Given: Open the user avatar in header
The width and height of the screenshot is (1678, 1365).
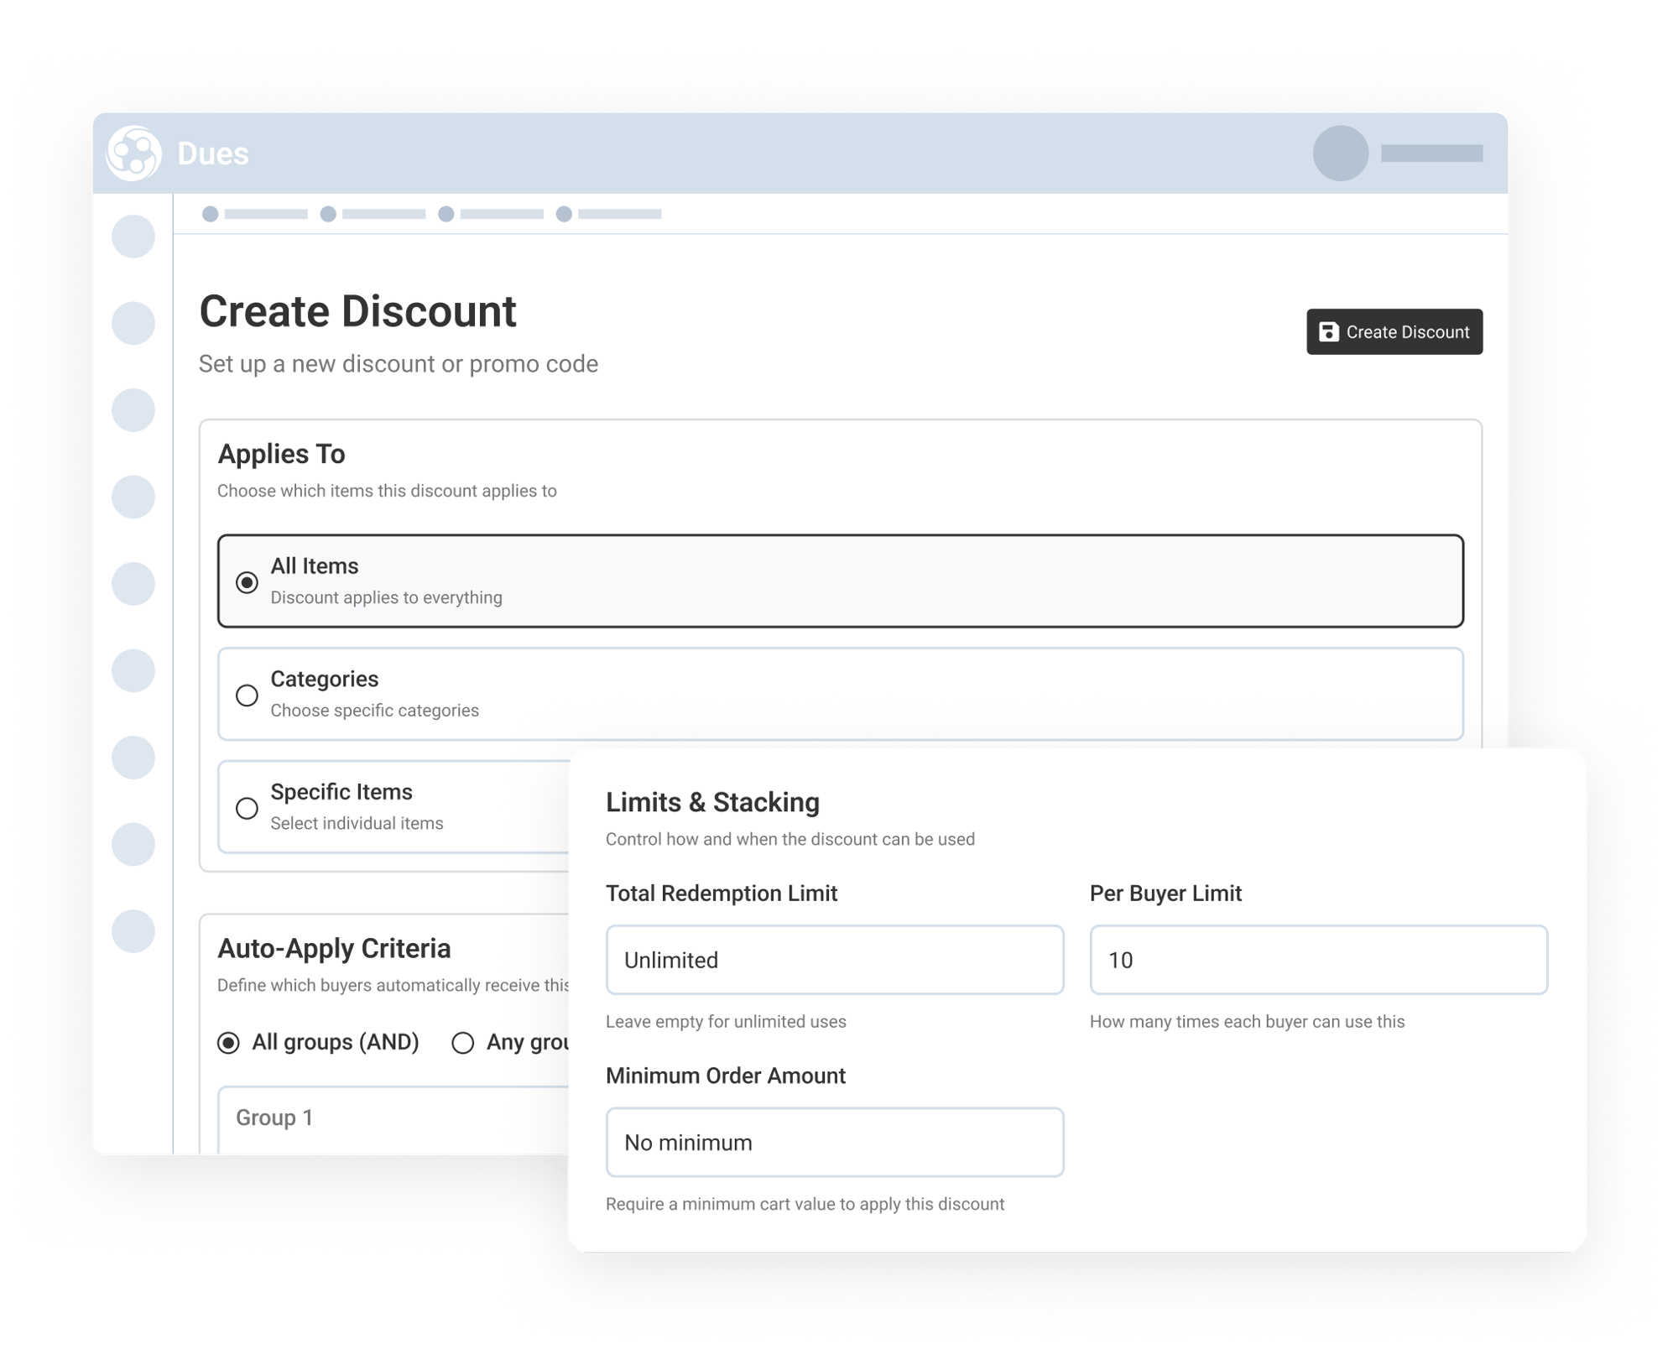Looking at the screenshot, I should tap(1340, 154).
